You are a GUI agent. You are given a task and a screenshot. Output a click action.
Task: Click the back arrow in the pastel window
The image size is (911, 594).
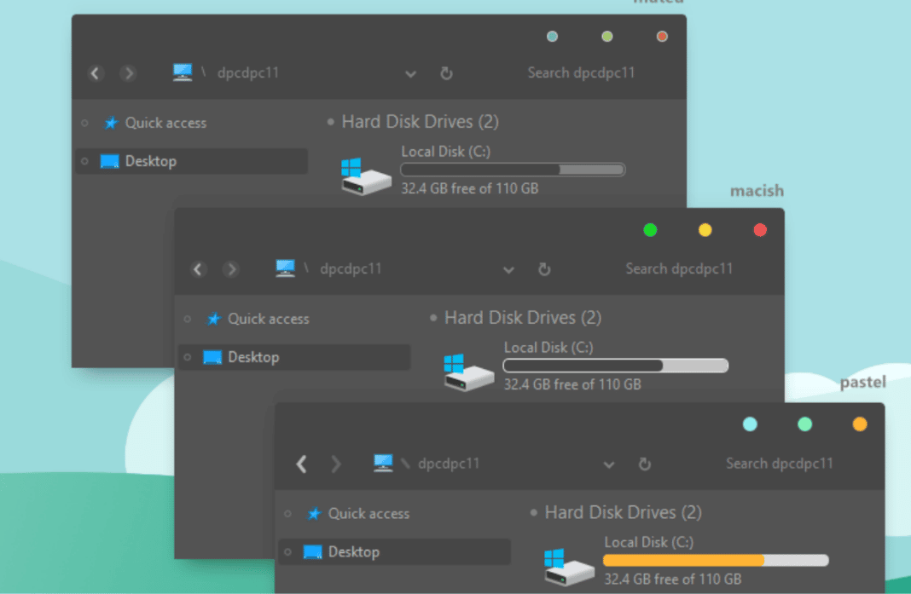[x=301, y=464]
